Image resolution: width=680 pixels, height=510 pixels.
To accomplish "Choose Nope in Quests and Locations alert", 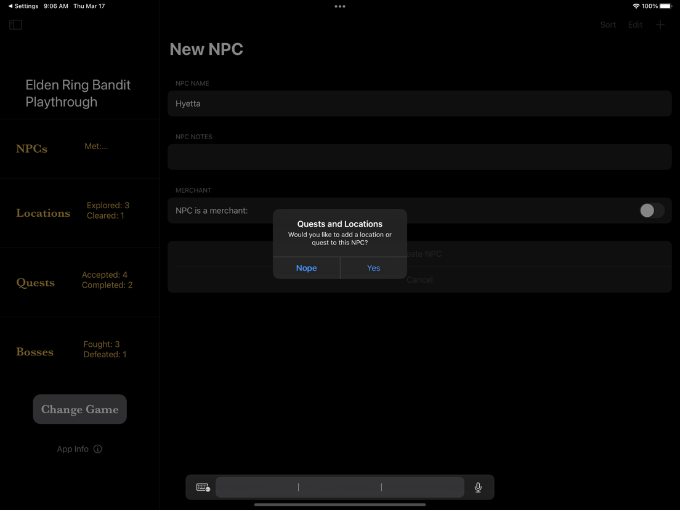I will [306, 268].
